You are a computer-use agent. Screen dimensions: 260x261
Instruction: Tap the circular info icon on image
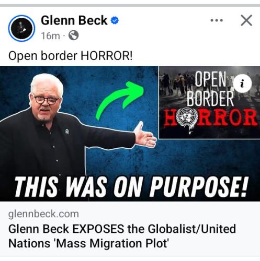(x=242, y=83)
